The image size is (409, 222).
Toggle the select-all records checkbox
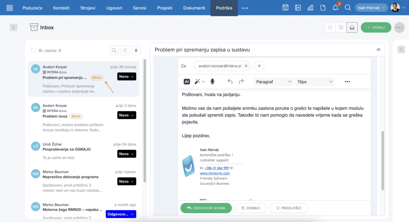[34, 50]
